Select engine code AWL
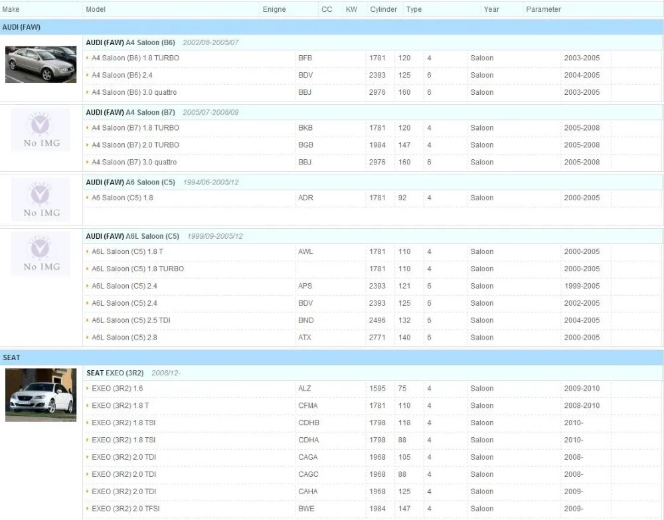Viewport: 664px width, 520px height. coord(305,251)
